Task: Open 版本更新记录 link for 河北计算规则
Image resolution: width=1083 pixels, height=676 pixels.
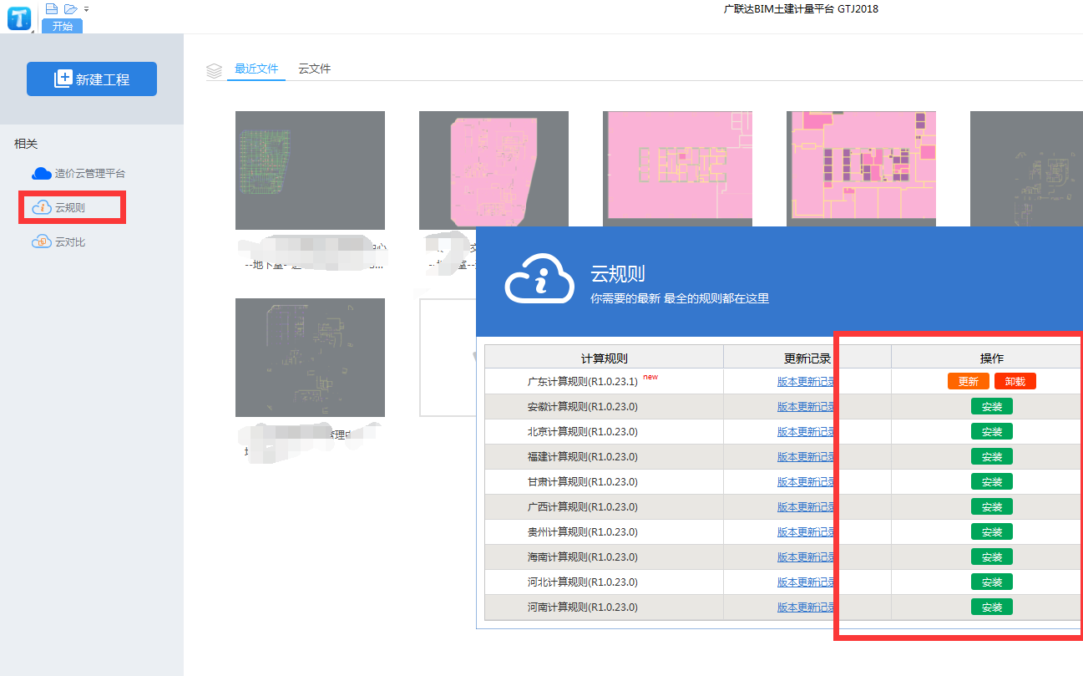Action: [807, 582]
